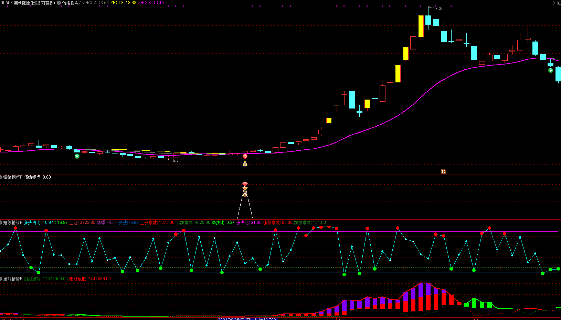Click the ZBCL2: 13.56 value

tap(96, 3)
